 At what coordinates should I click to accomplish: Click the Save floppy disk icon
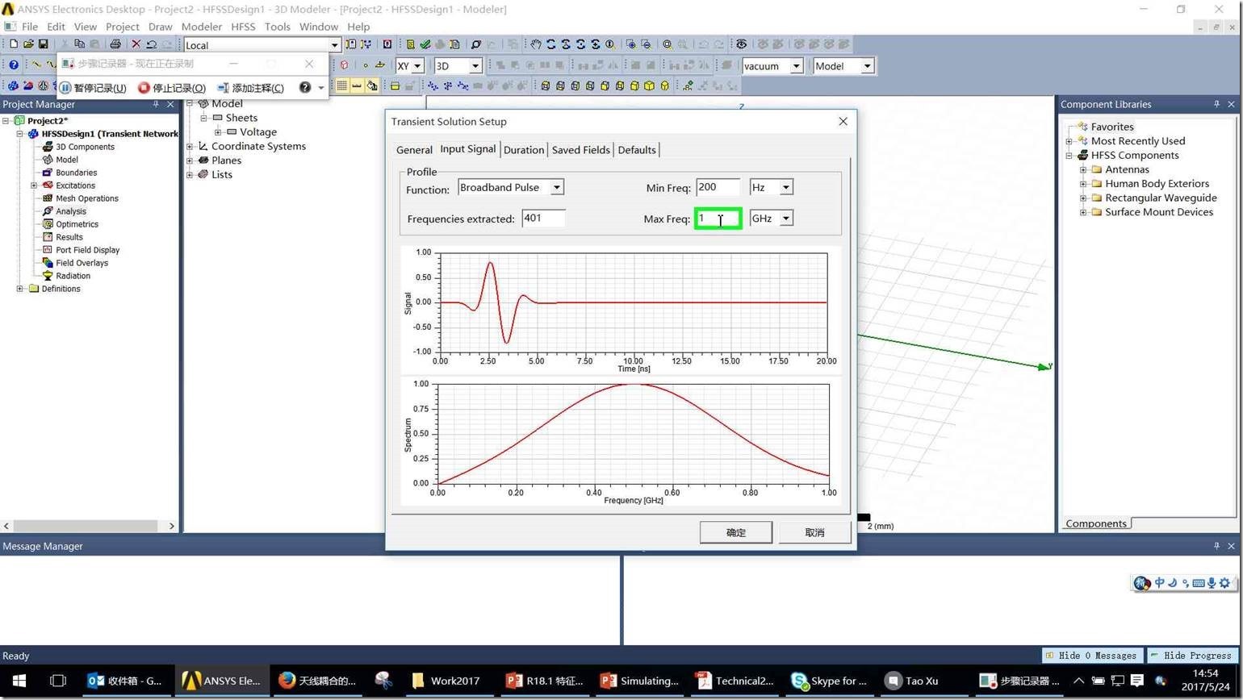[x=43, y=44]
